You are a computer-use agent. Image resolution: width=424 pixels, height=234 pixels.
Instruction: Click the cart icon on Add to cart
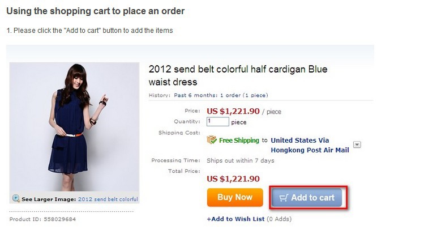(x=284, y=198)
